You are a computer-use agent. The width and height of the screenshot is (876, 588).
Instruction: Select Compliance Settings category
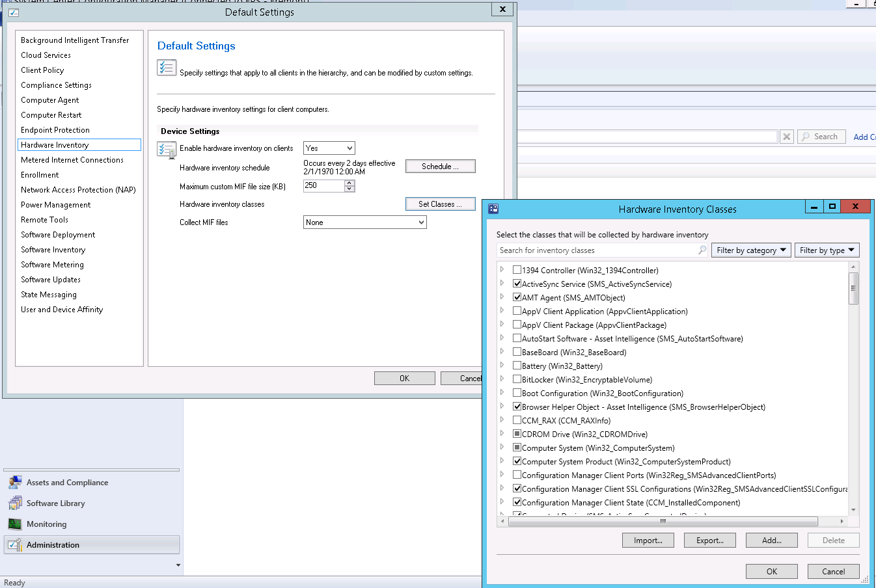(56, 85)
